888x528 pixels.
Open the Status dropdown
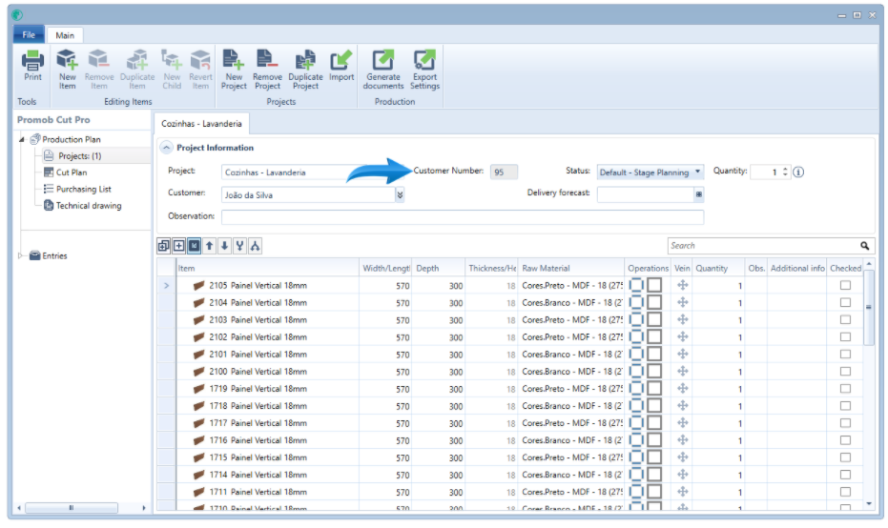click(698, 173)
